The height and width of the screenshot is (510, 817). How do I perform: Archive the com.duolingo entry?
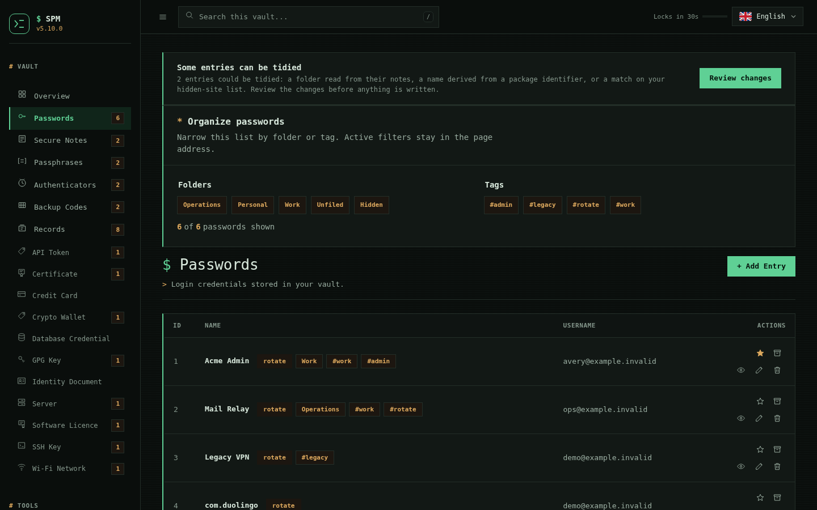point(777,498)
